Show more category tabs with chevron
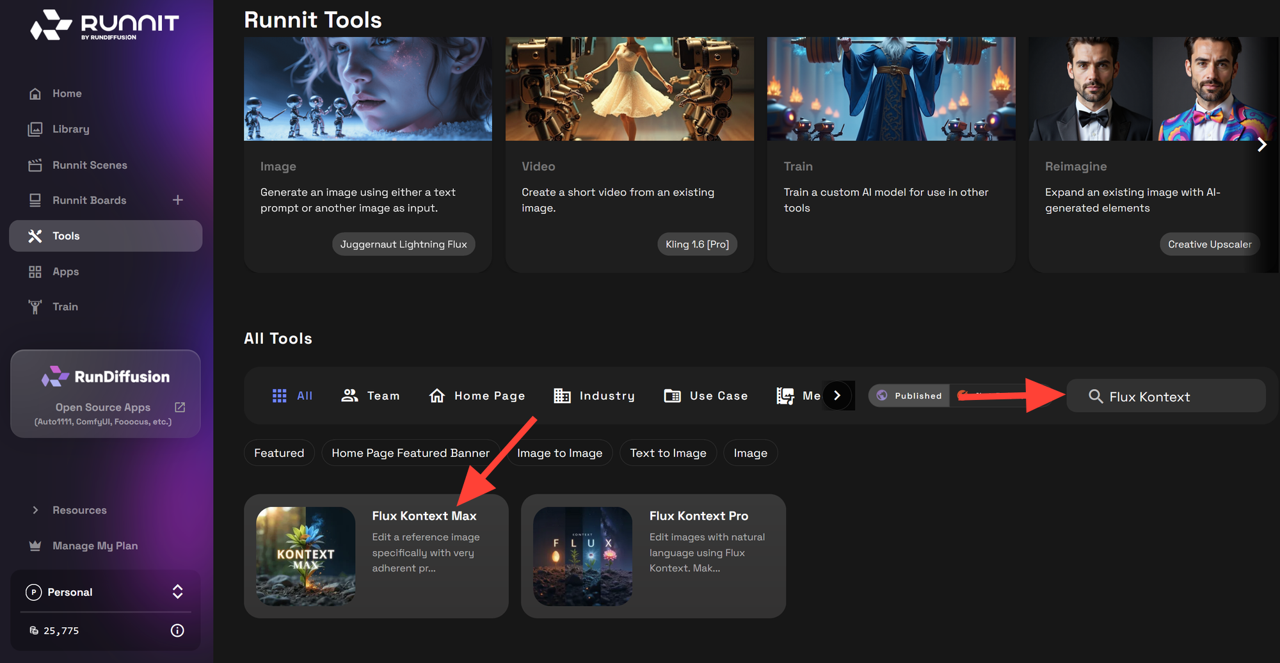Viewport: 1280px width, 663px height. [x=837, y=395]
